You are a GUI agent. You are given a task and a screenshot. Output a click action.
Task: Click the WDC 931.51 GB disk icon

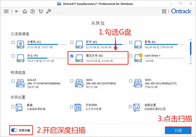[79, 83]
